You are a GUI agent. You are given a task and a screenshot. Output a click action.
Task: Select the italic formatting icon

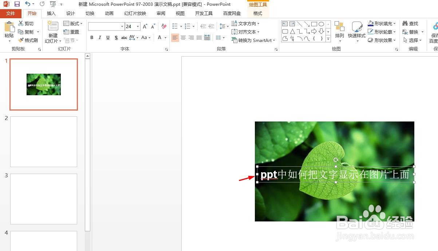(99, 37)
